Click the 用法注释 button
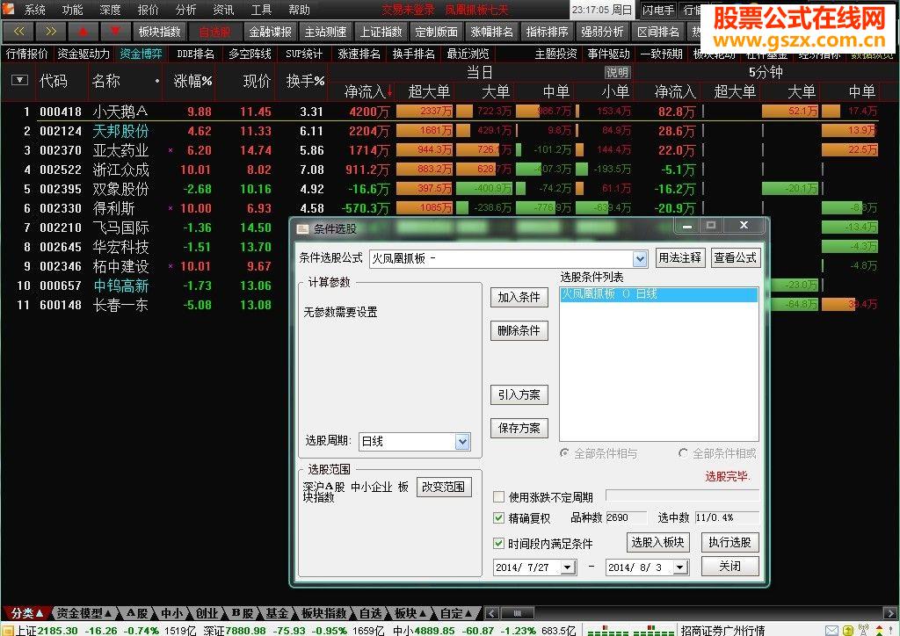Screen dimensions: 900x636 (x=679, y=258)
